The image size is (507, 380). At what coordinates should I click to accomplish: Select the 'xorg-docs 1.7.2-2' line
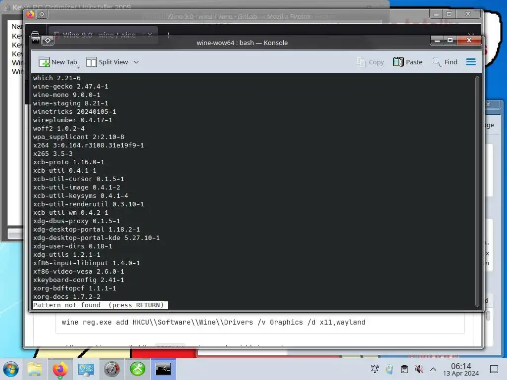click(67, 297)
